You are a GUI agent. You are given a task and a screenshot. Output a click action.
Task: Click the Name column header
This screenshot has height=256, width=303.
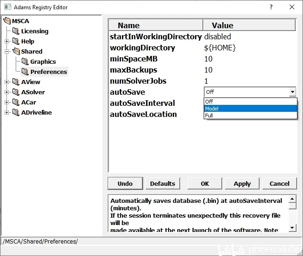(156, 25)
